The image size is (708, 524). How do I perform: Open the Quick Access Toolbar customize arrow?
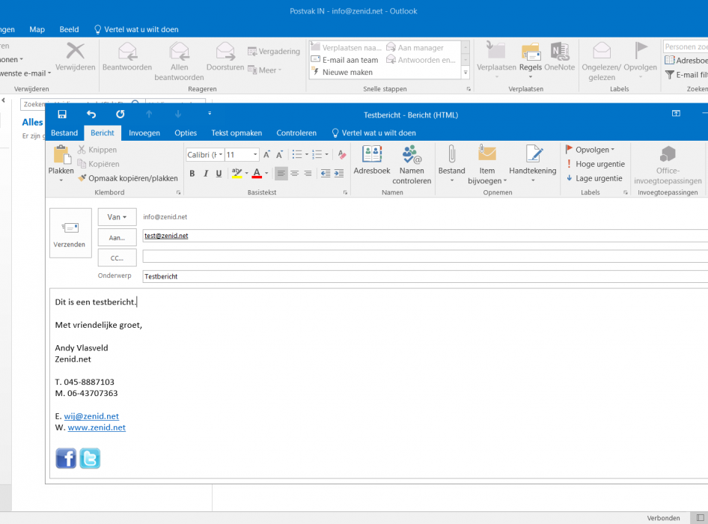[x=210, y=113]
